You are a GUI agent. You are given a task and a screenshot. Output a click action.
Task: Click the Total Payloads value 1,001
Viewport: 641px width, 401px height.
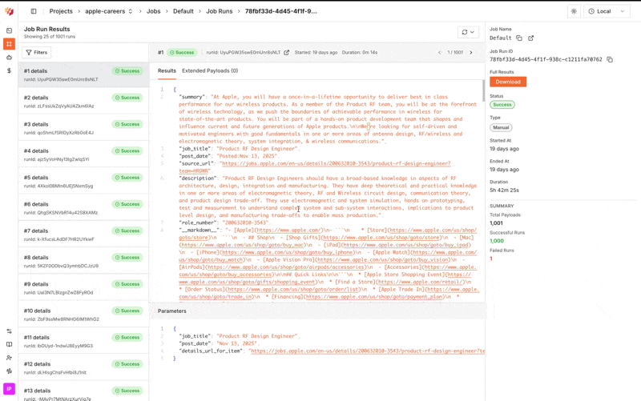coord(496,223)
